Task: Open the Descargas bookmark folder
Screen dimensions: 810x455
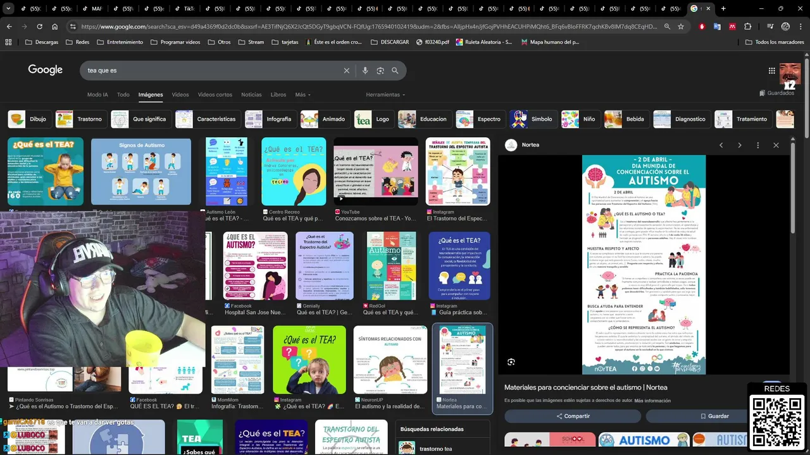Action: (42, 42)
